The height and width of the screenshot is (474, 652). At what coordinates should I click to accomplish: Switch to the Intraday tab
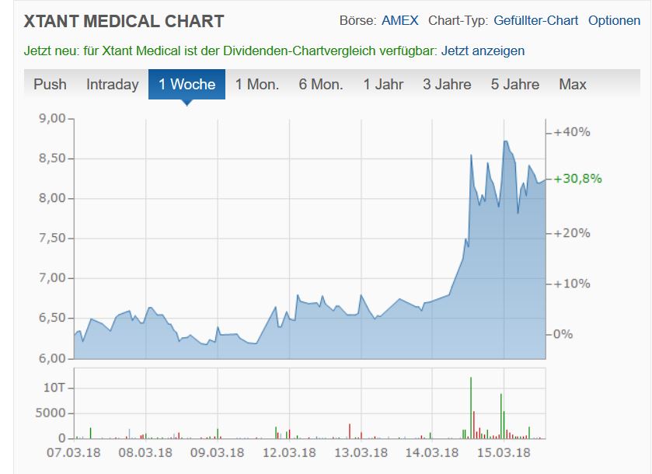112,84
